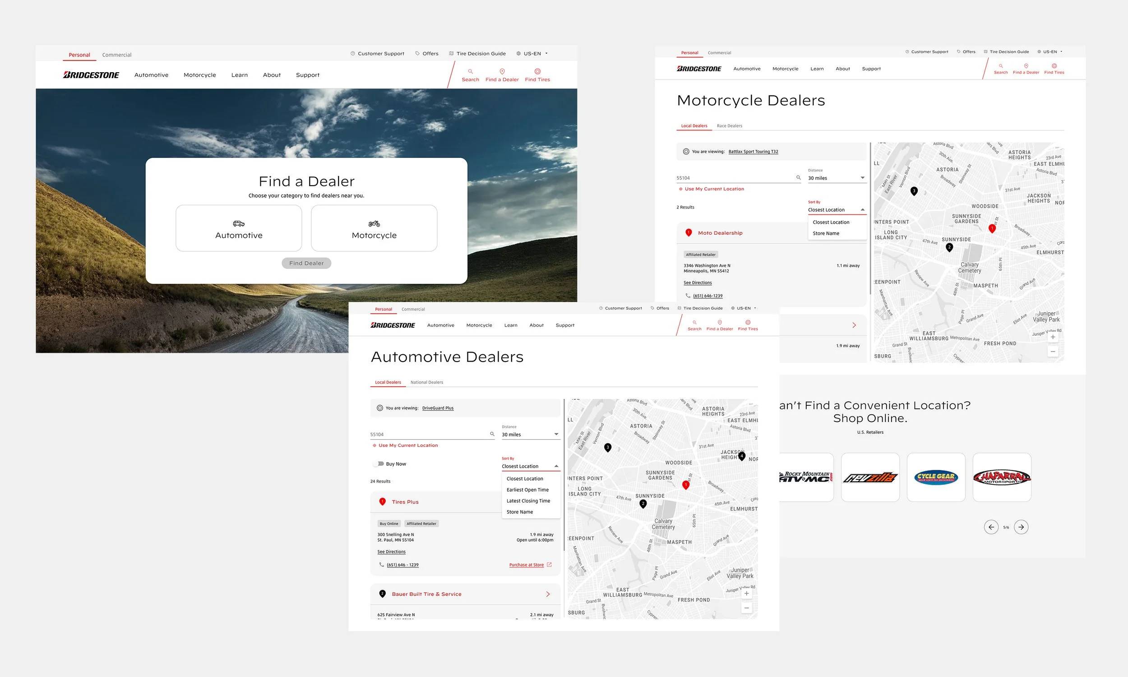Click Find Tires icon on Motorcycle Dealers page
The height and width of the screenshot is (677, 1128).
[1054, 66]
